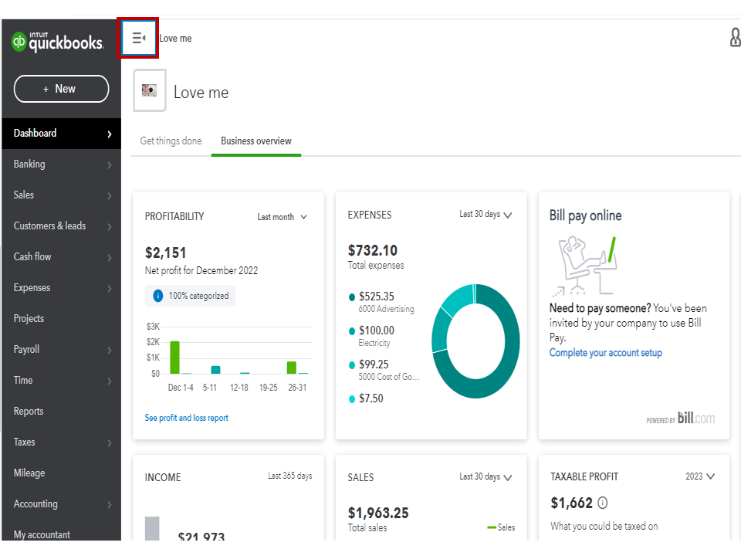Viewport: 741px width, 556px height.
Task: Switch to the Get things done tab
Action: 171,141
